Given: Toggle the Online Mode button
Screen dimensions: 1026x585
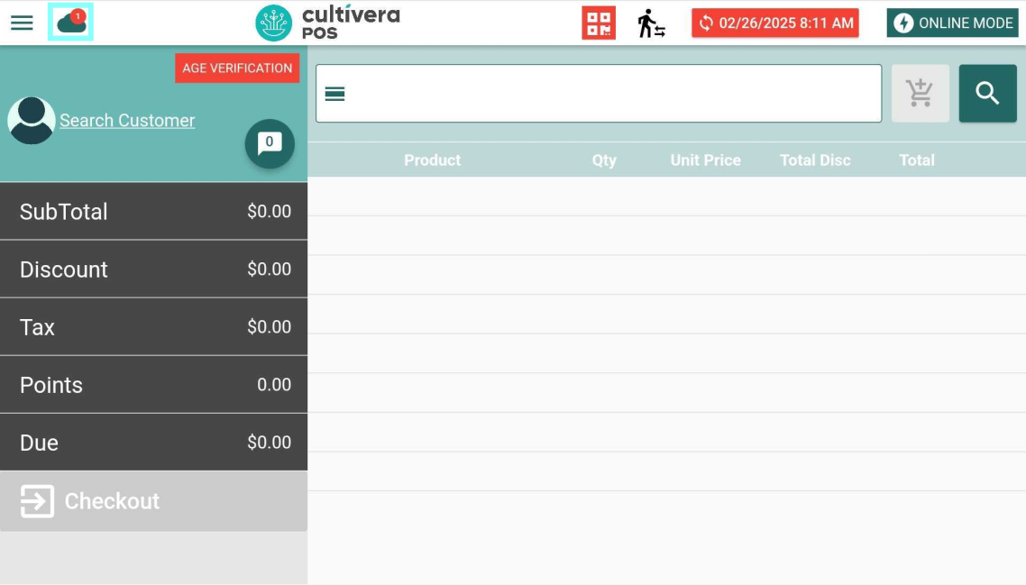Looking at the screenshot, I should [953, 23].
